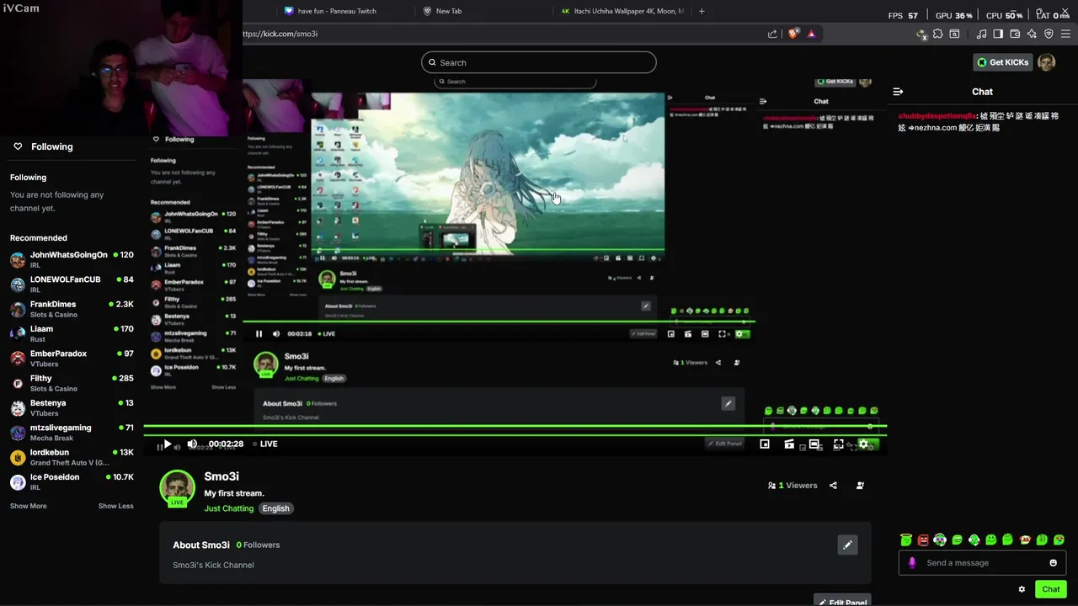1078x606 pixels.
Task: Open the Just Chatting category link
Action: click(229, 508)
